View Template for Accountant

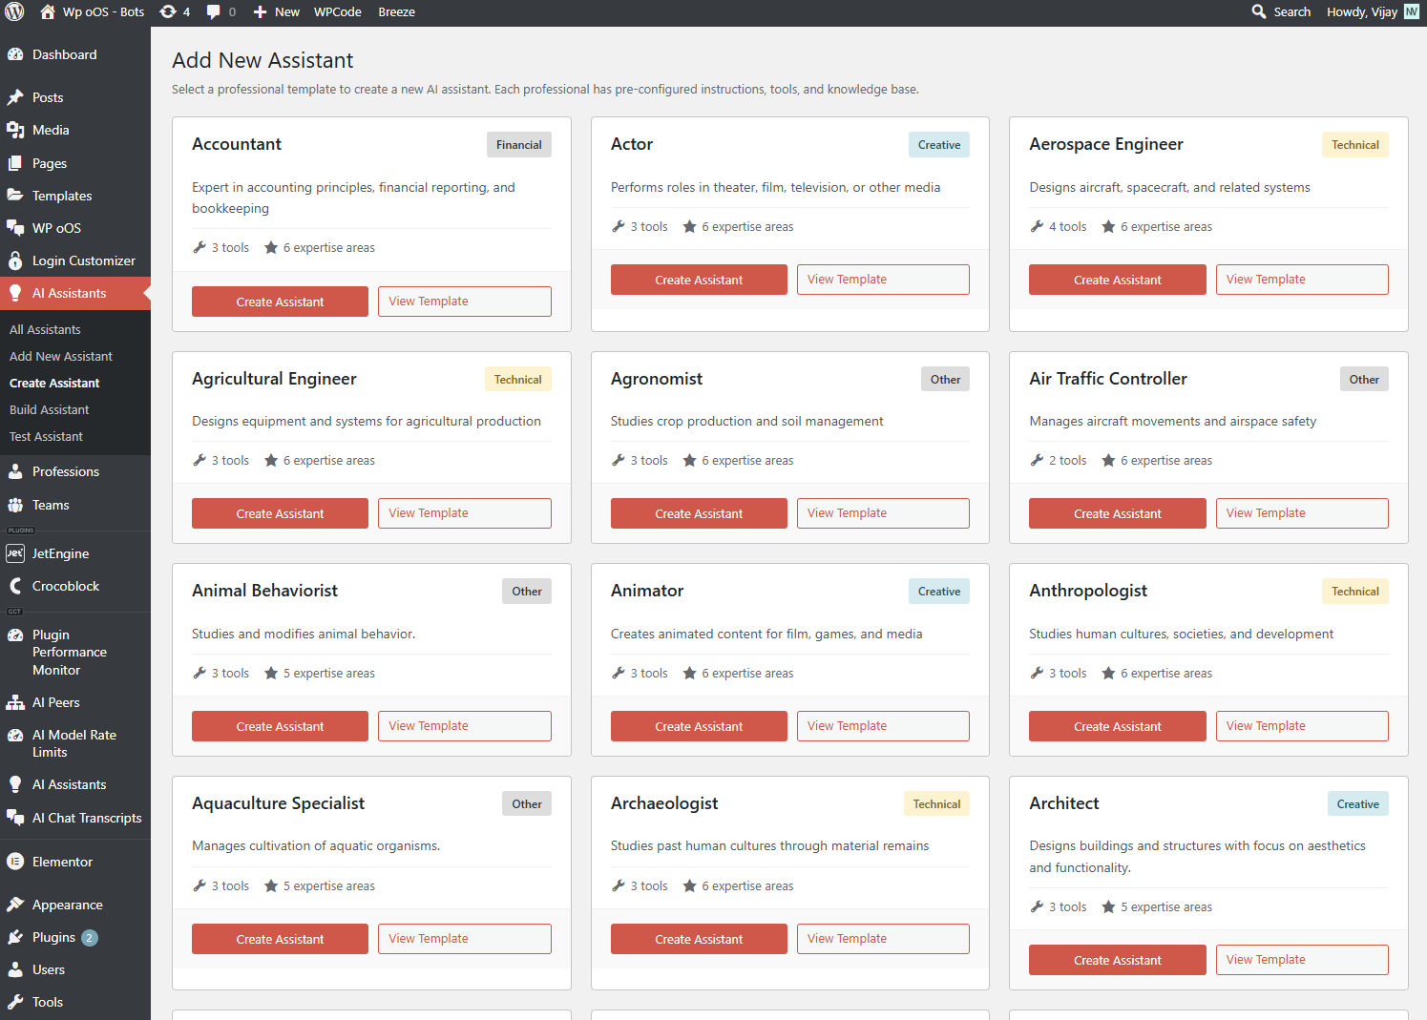464,302
